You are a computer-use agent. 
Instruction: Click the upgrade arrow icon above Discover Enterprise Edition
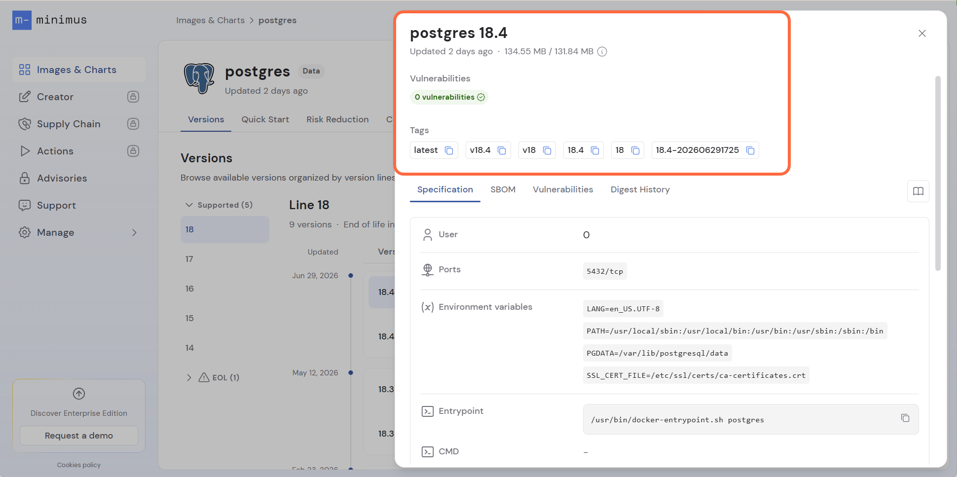[x=79, y=394]
